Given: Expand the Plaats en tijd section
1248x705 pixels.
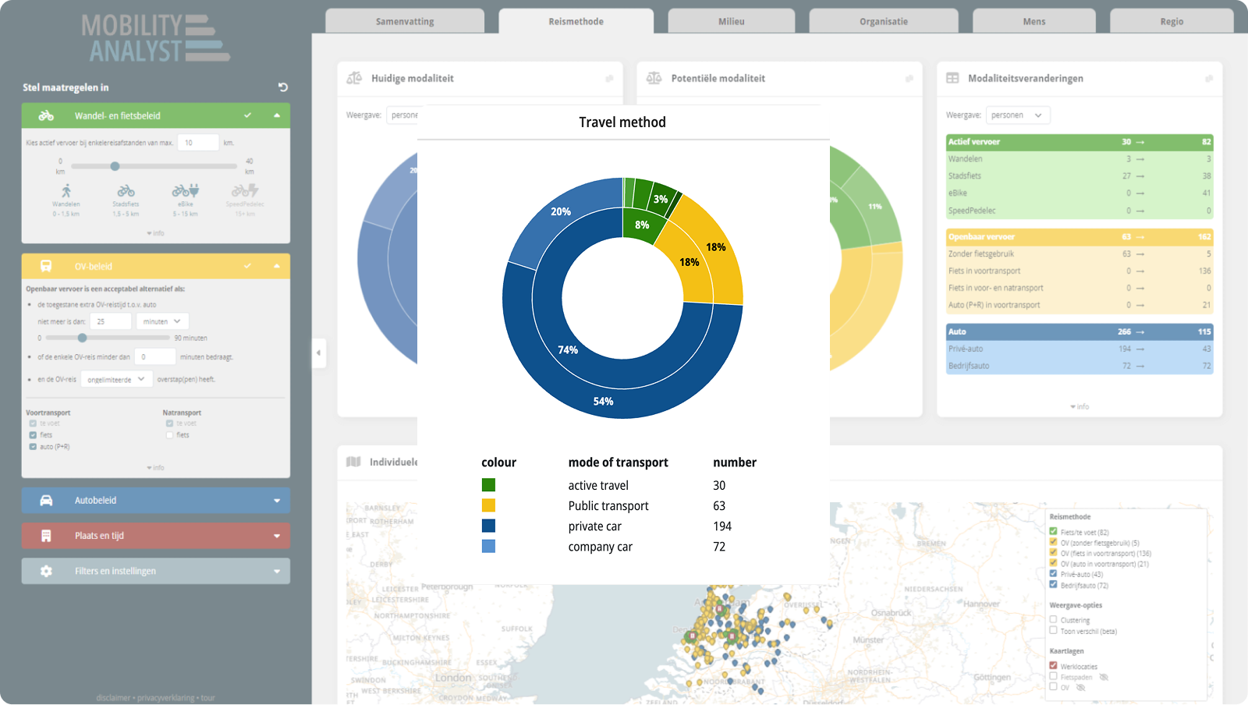Looking at the screenshot, I should tap(156, 536).
